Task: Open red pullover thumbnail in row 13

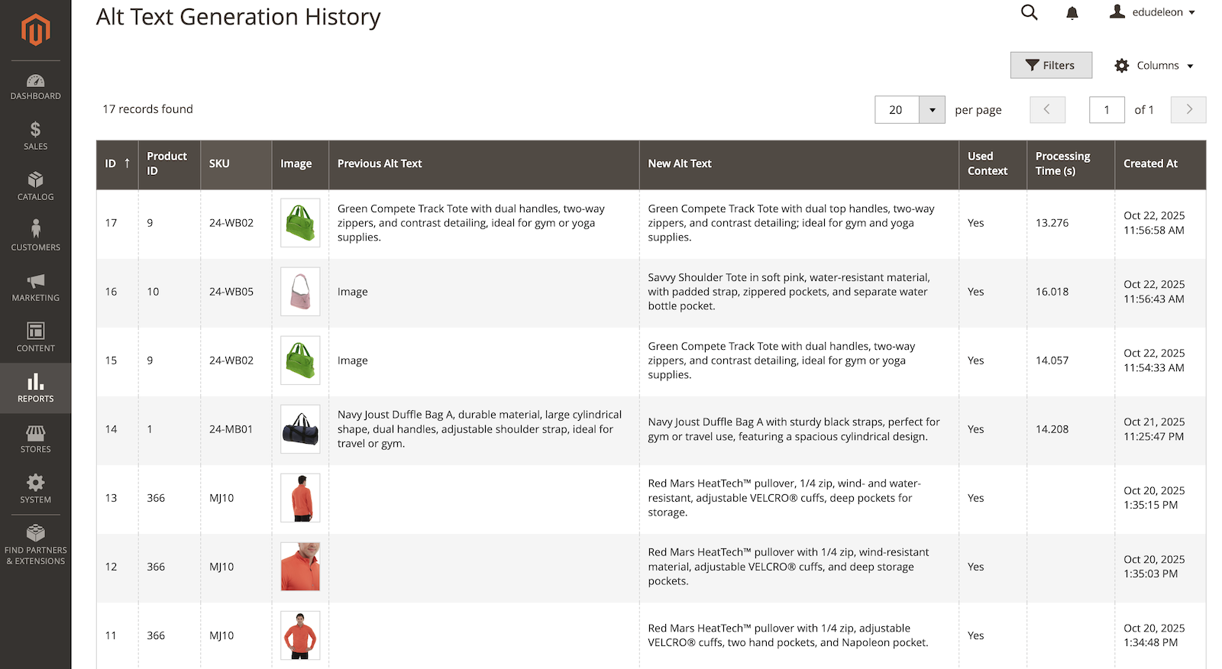Action: (x=300, y=498)
